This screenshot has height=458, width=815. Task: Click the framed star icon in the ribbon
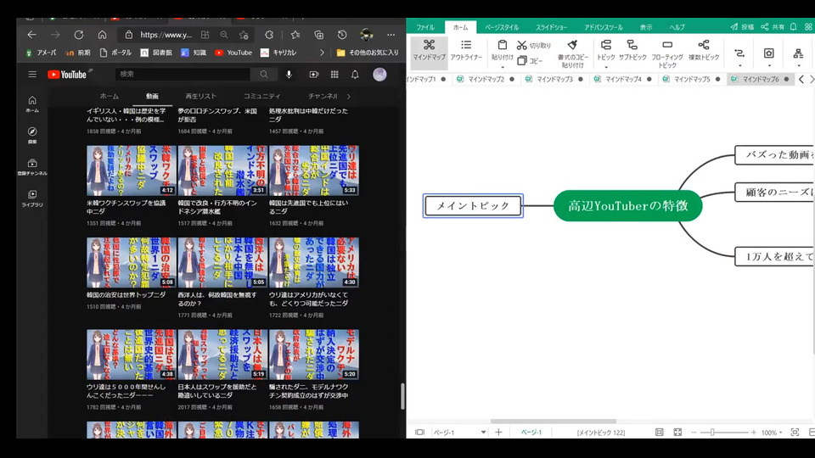point(769,53)
